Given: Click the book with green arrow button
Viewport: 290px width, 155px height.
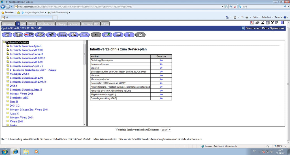Looking at the screenshot, I should (x=107, y=35).
